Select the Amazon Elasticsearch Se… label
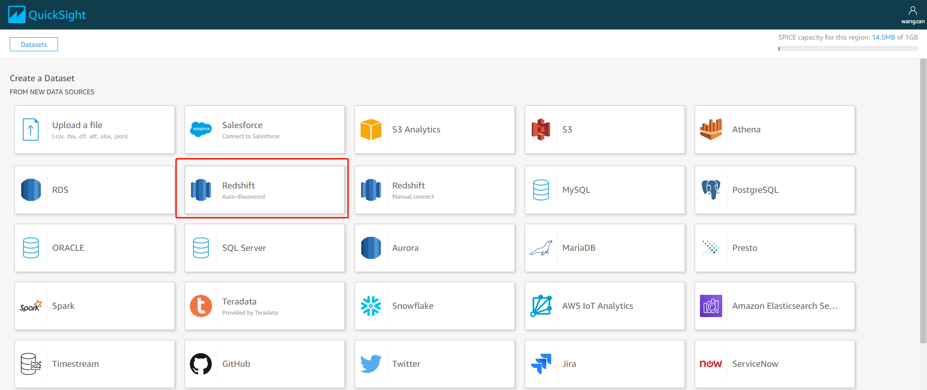Screen dimensions: 927x390 (x=785, y=306)
